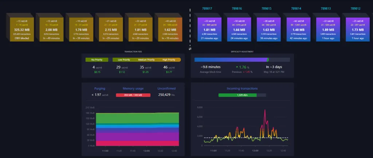This screenshot has height=158, width=373.
Task: Select pending block with 2.15 MB size
Action: coord(111,29)
